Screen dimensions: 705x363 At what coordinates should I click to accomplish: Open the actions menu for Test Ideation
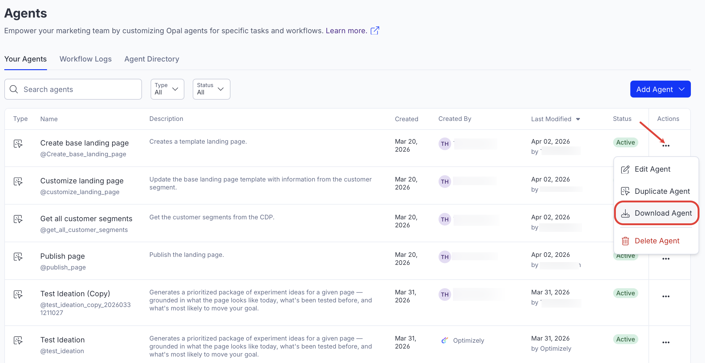point(666,342)
